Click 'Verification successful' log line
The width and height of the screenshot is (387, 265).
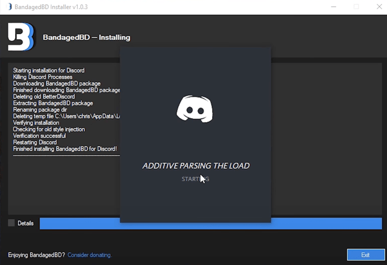(x=39, y=136)
